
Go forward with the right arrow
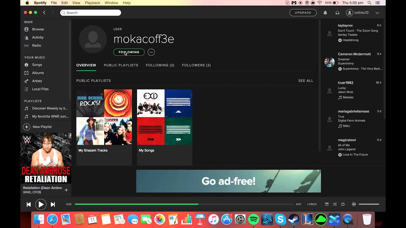click(53, 13)
